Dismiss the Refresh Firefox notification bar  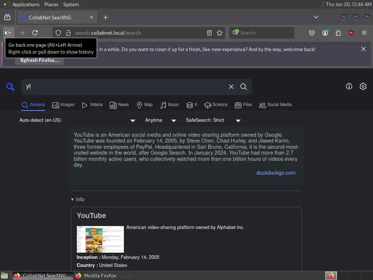click(x=364, y=49)
